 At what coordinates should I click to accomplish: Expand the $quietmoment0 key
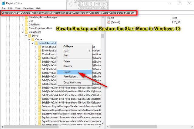coord(36,114)
